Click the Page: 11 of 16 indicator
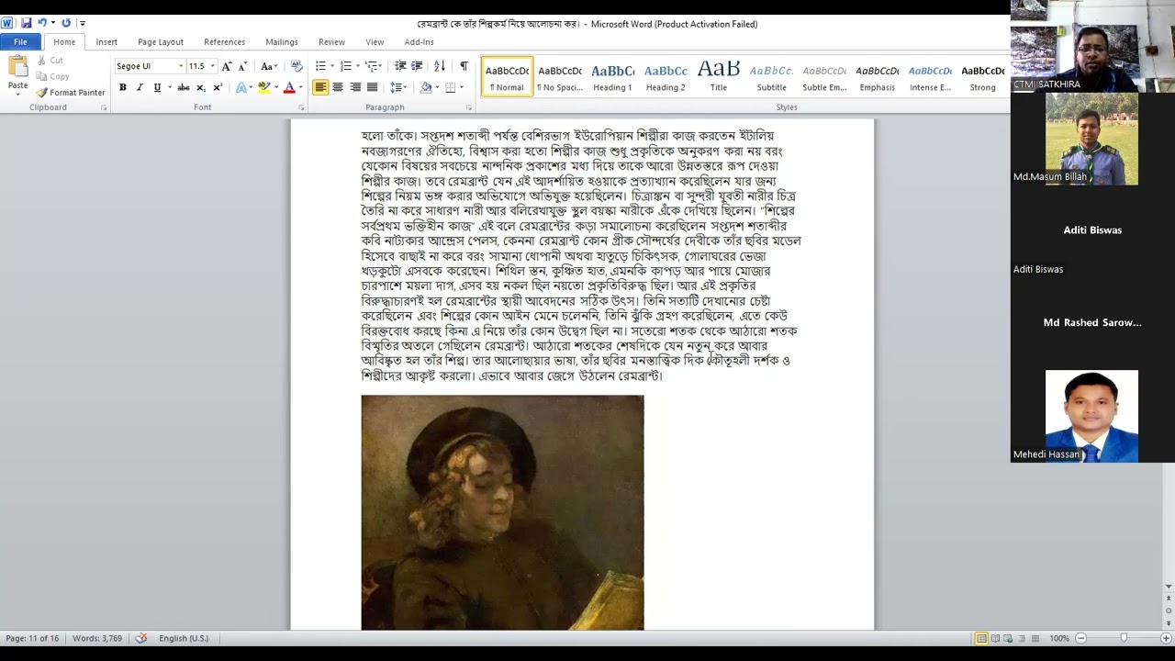This screenshot has width=1175, height=661. (x=32, y=638)
